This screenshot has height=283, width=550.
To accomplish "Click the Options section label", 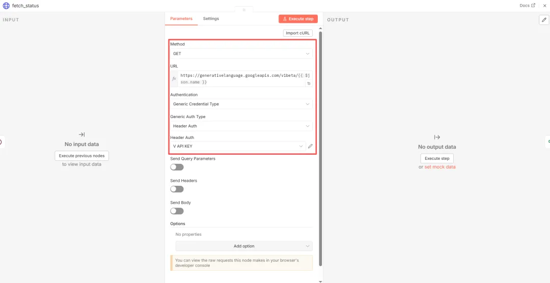I will pyautogui.click(x=178, y=223).
